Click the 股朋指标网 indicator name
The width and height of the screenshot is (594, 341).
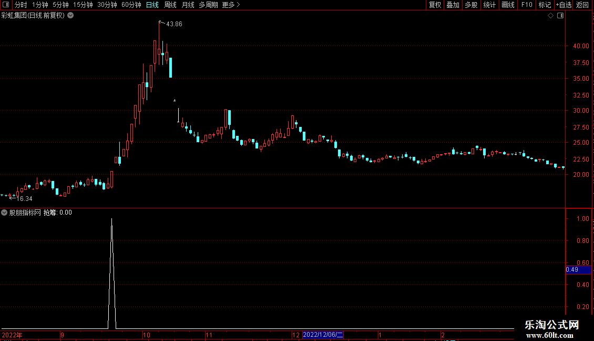25,212
